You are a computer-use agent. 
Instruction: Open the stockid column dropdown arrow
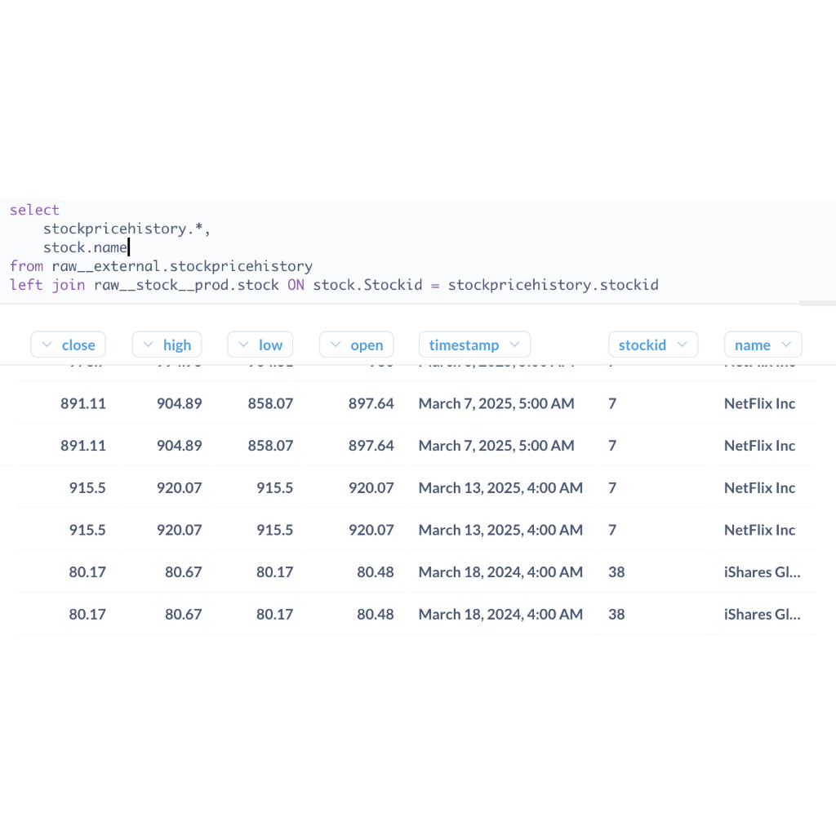tap(682, 345)
